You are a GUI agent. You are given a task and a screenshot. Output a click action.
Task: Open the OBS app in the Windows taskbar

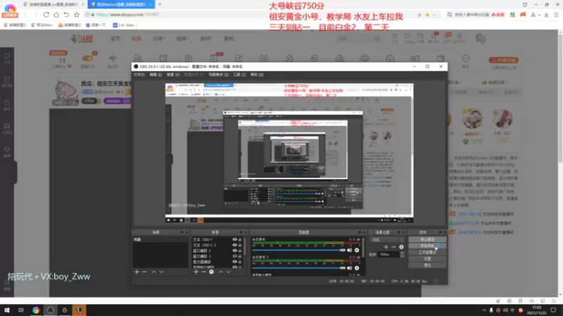tap(50, 310)
